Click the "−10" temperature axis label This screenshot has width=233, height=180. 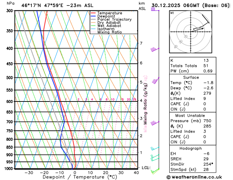59,173
